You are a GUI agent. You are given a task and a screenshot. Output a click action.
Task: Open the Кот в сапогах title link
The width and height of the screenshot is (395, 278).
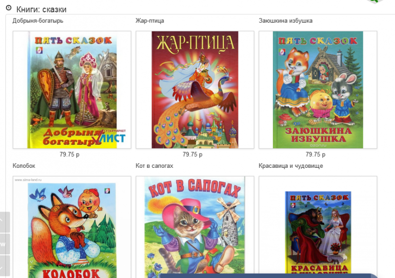154,166
